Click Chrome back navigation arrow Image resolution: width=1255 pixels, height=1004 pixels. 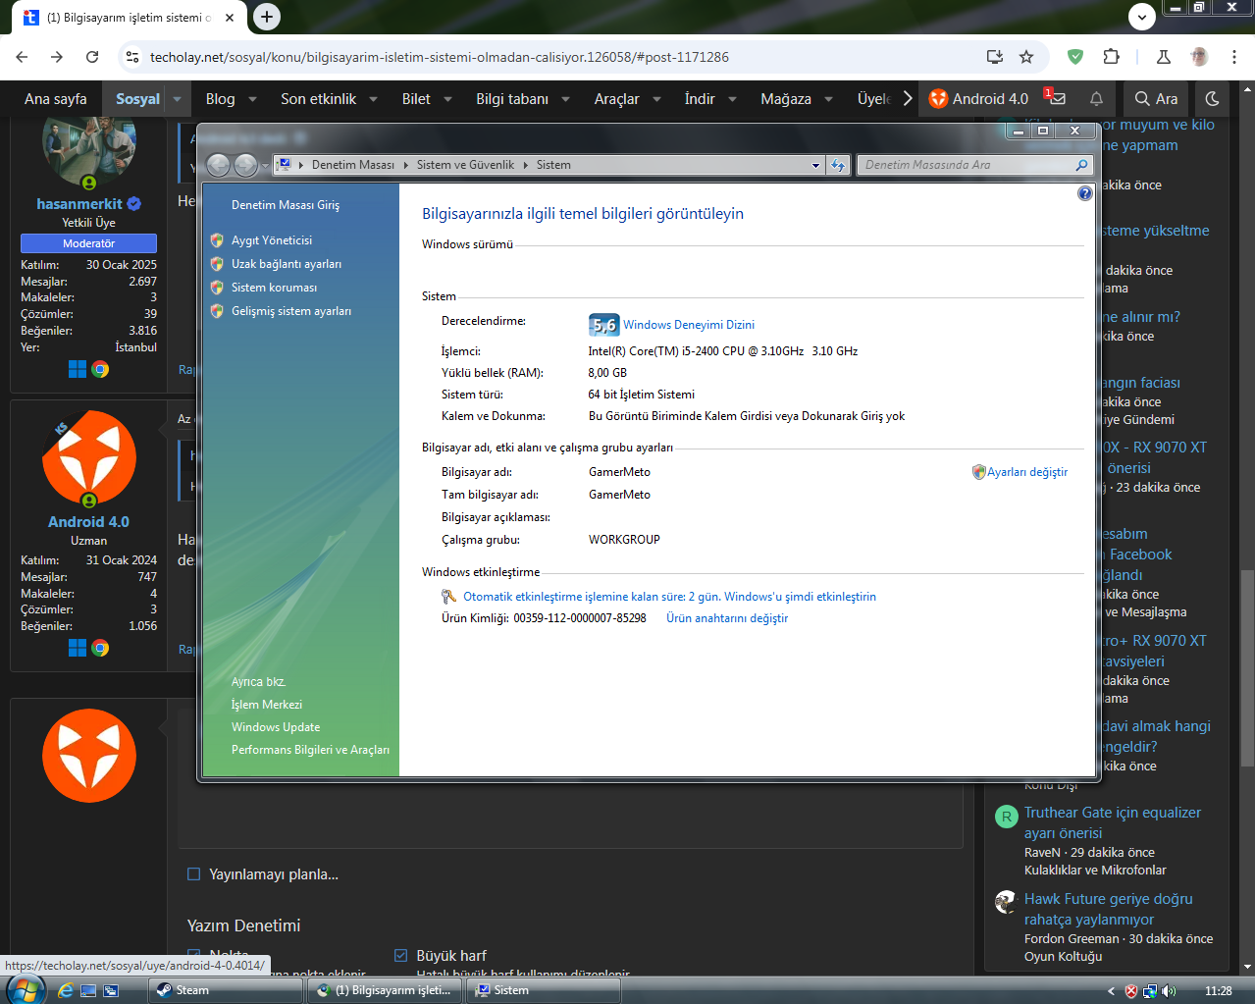22,57
